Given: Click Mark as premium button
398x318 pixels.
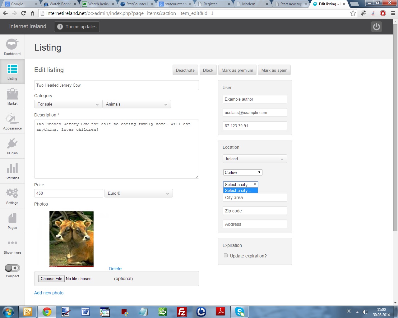Looking at the screenshot, I should click(237, 70).
